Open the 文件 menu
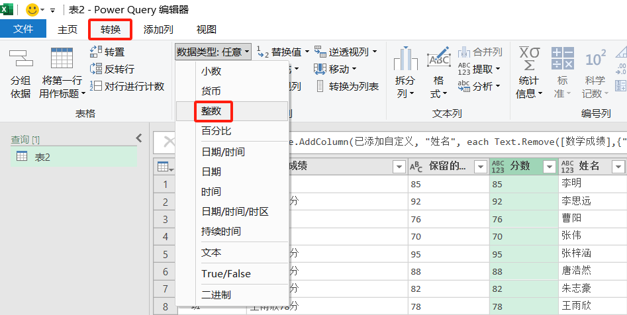 click(x=23, y=29)
